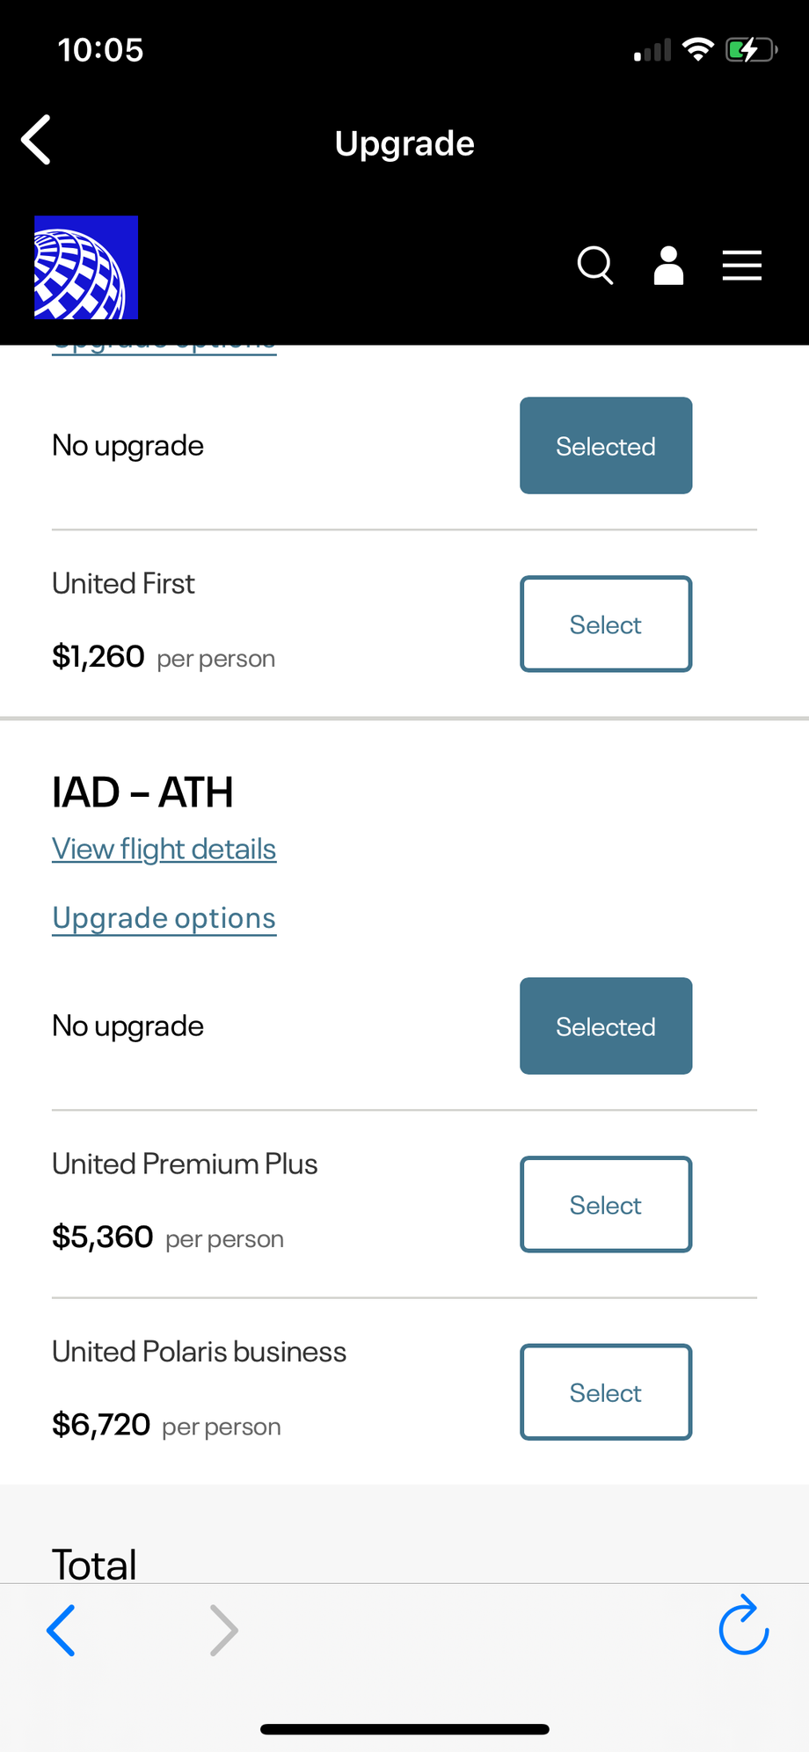Tap the Upgrade page title
The image size is (809, 1752).
click(404, 143)
